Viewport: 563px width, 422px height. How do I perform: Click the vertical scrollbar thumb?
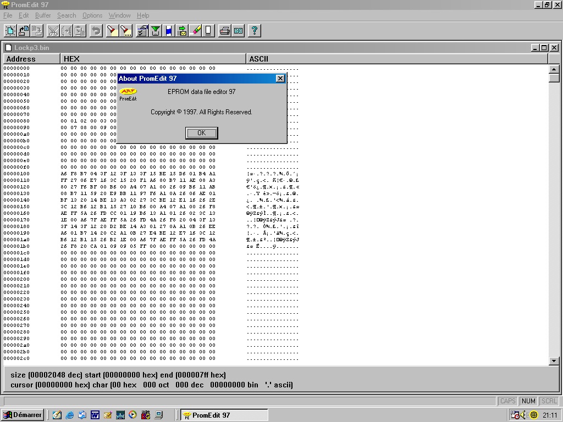click(554, 78)
